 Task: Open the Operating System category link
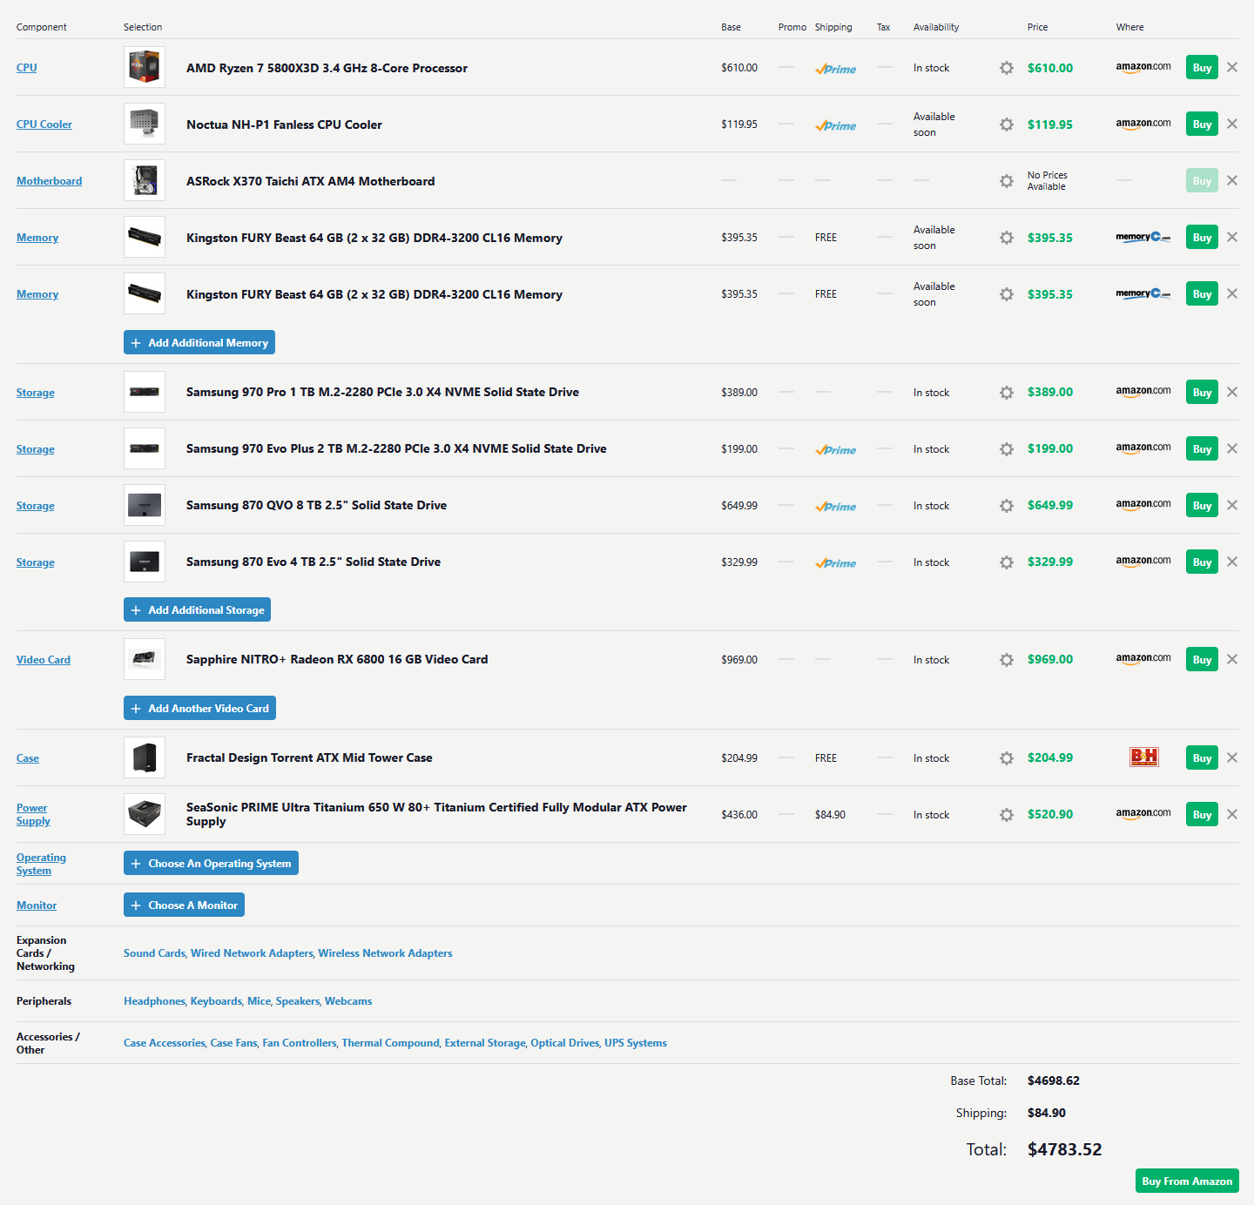pos(41,864)
